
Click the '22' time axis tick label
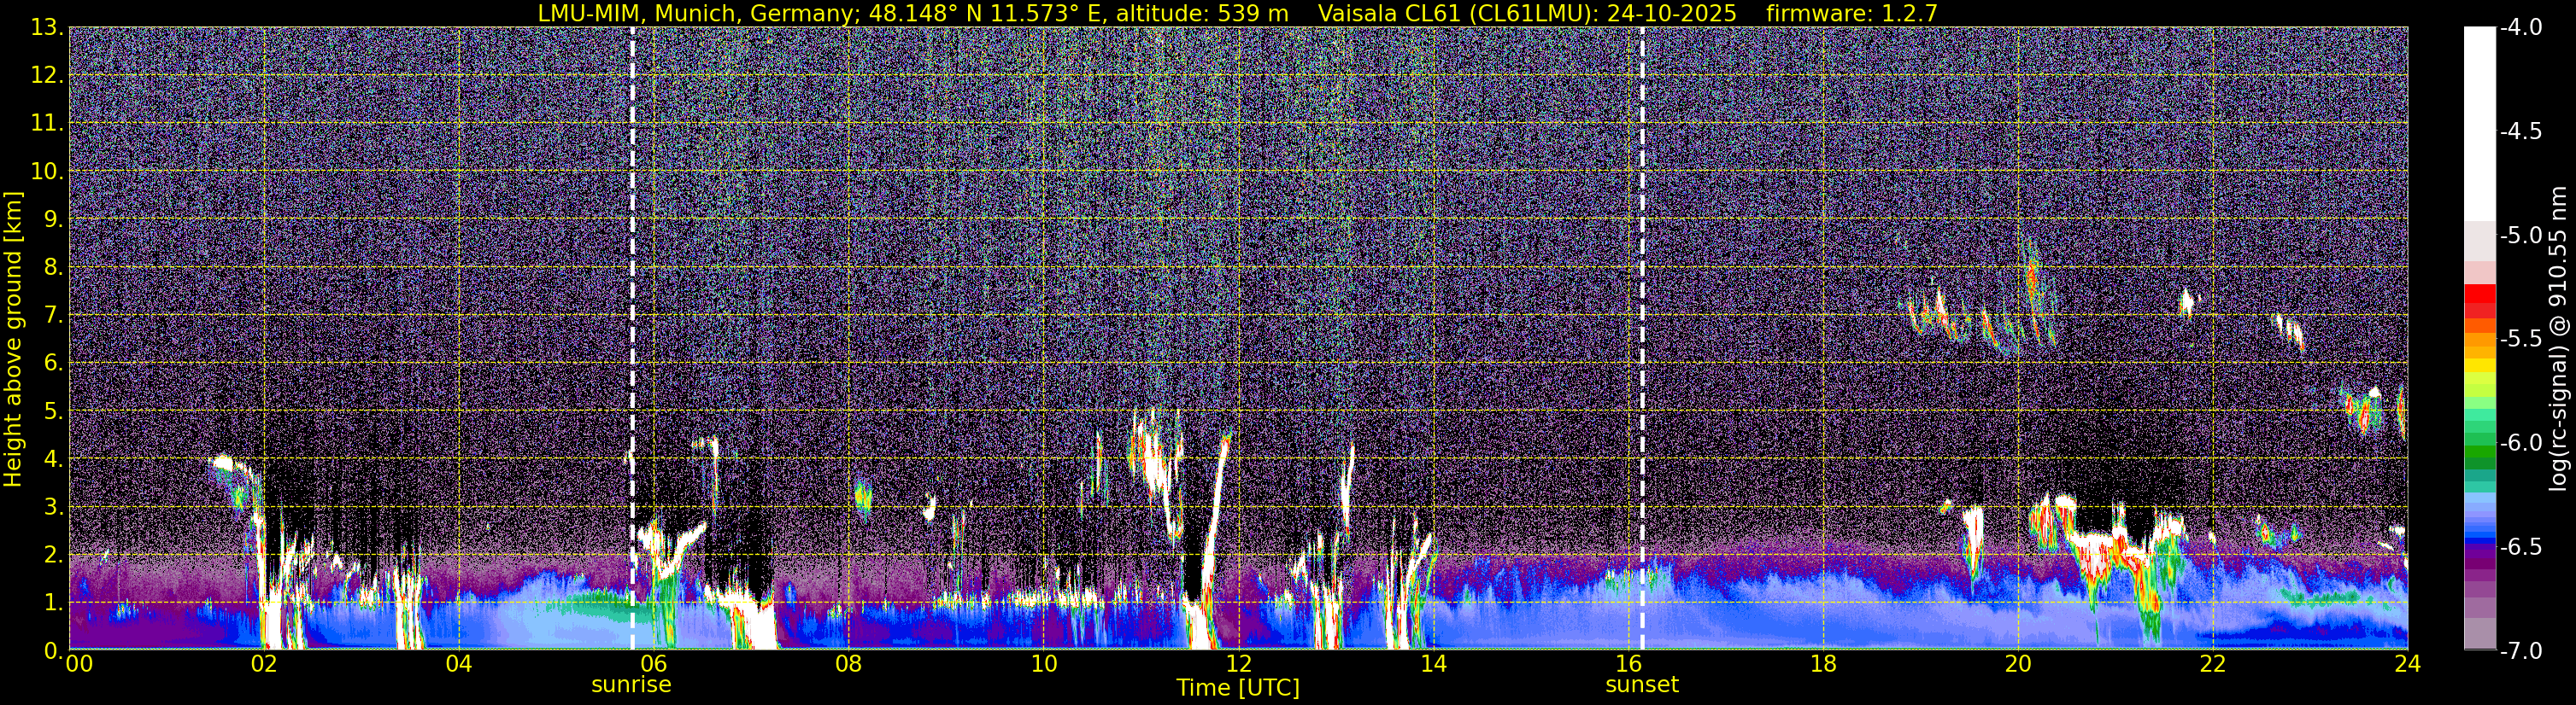2213,664
